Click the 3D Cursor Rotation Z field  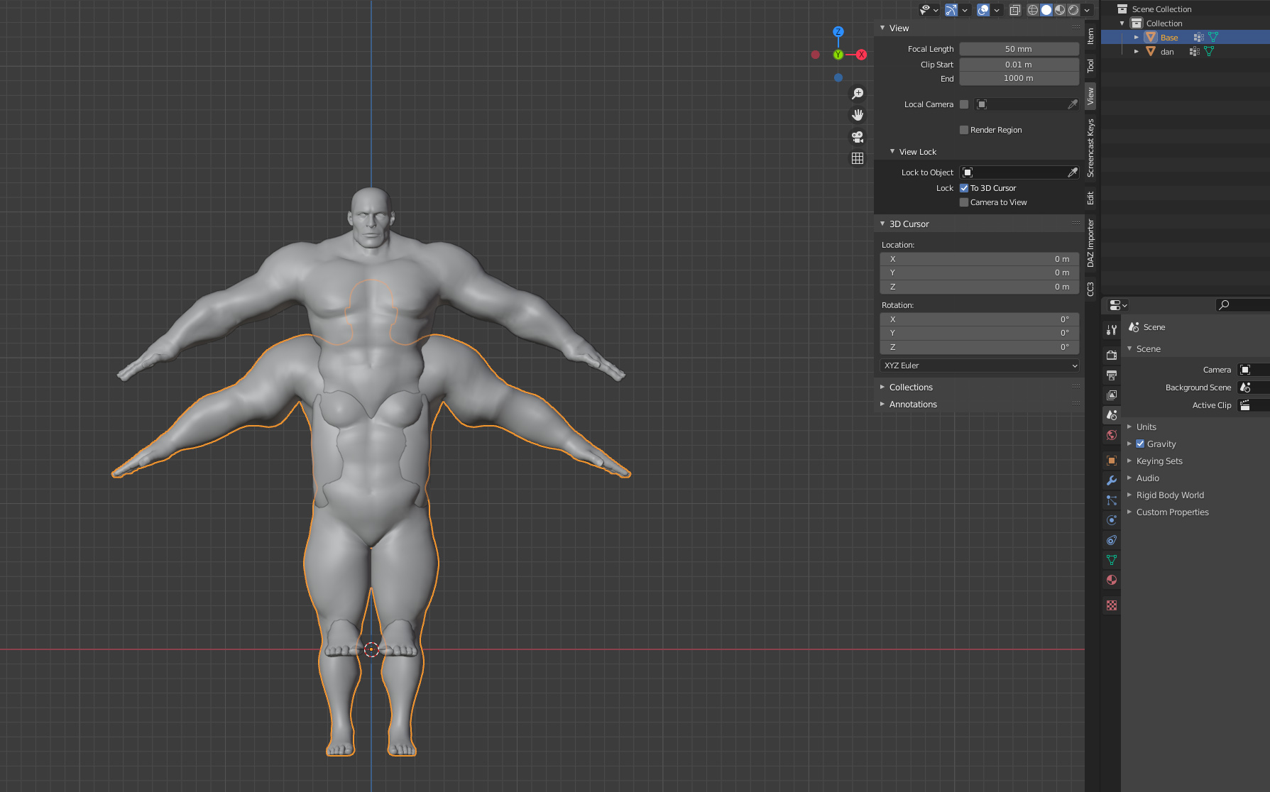pyautogui.click(x=980, y=347)
